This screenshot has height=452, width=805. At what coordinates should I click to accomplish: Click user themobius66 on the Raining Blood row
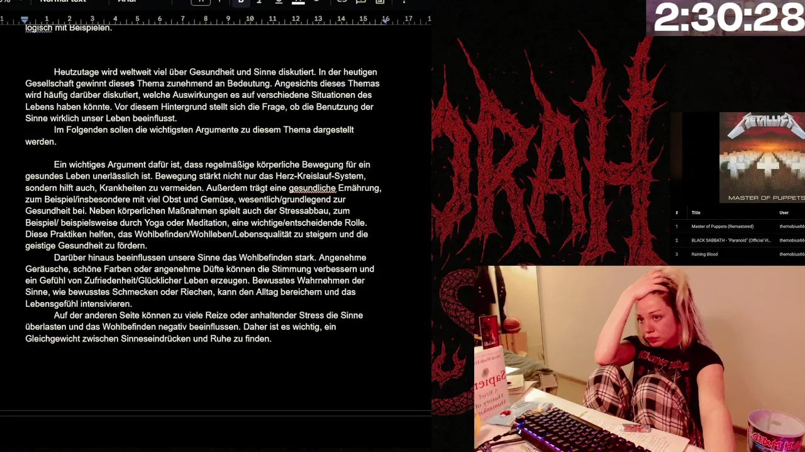[792, 254]
